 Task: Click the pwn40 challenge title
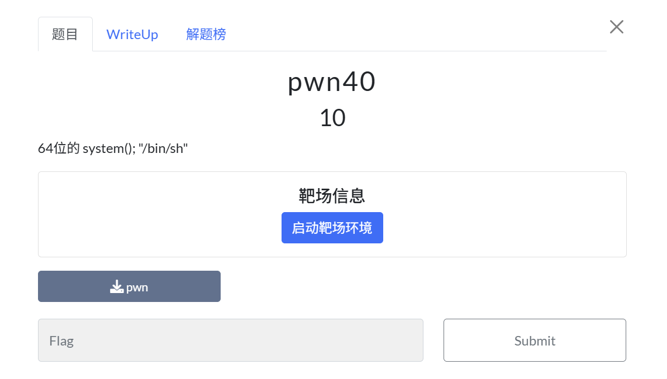332,83
